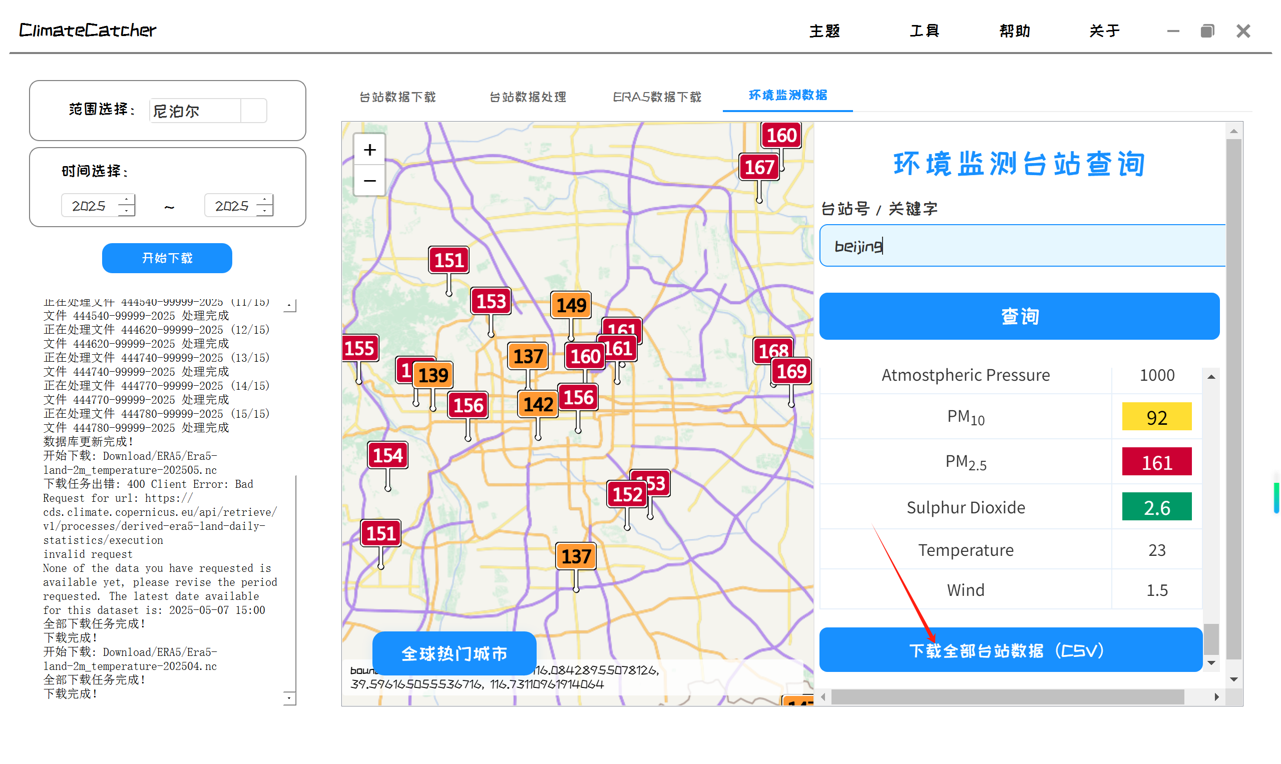Screen dimensions: 1281x764
Task: Open the ERA5数据下载 tab
Action: pos(657,97)
